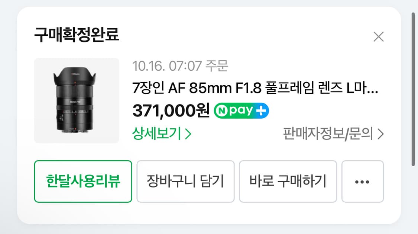The width and height of the screenshot is (418, 234).
Task: Click the chevron arrow beside 상세보기
Action: tap(188, 134)
